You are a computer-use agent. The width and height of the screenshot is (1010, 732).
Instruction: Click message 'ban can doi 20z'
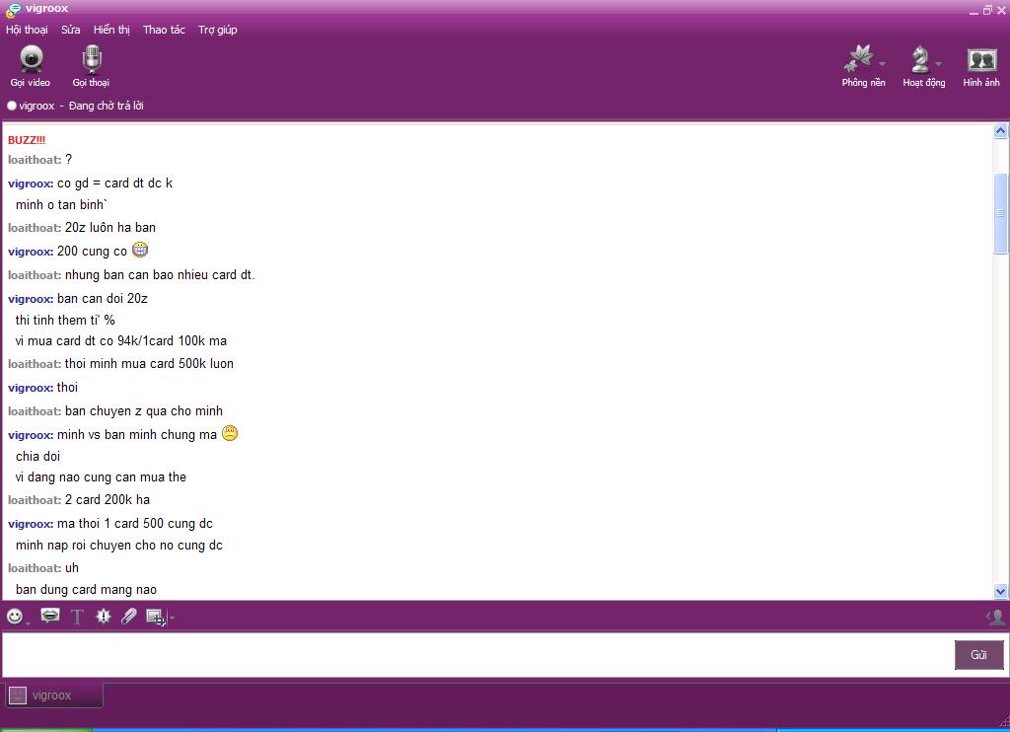[103, 298]
